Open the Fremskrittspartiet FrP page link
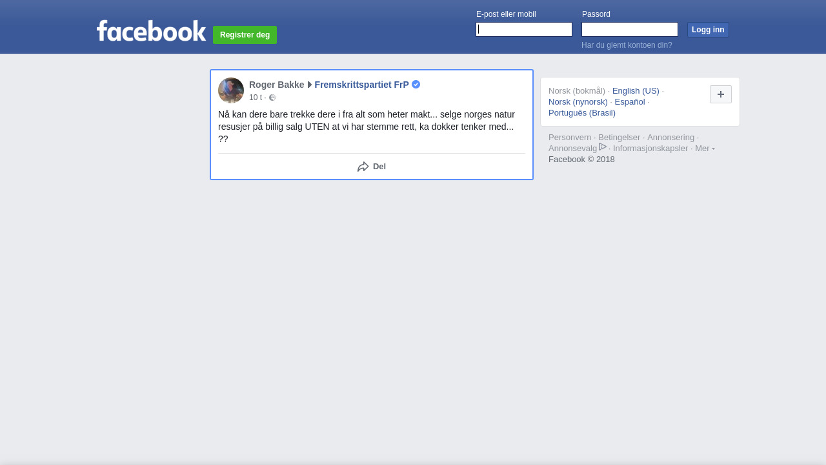The image size is (826, 465). tap(362, 85)
